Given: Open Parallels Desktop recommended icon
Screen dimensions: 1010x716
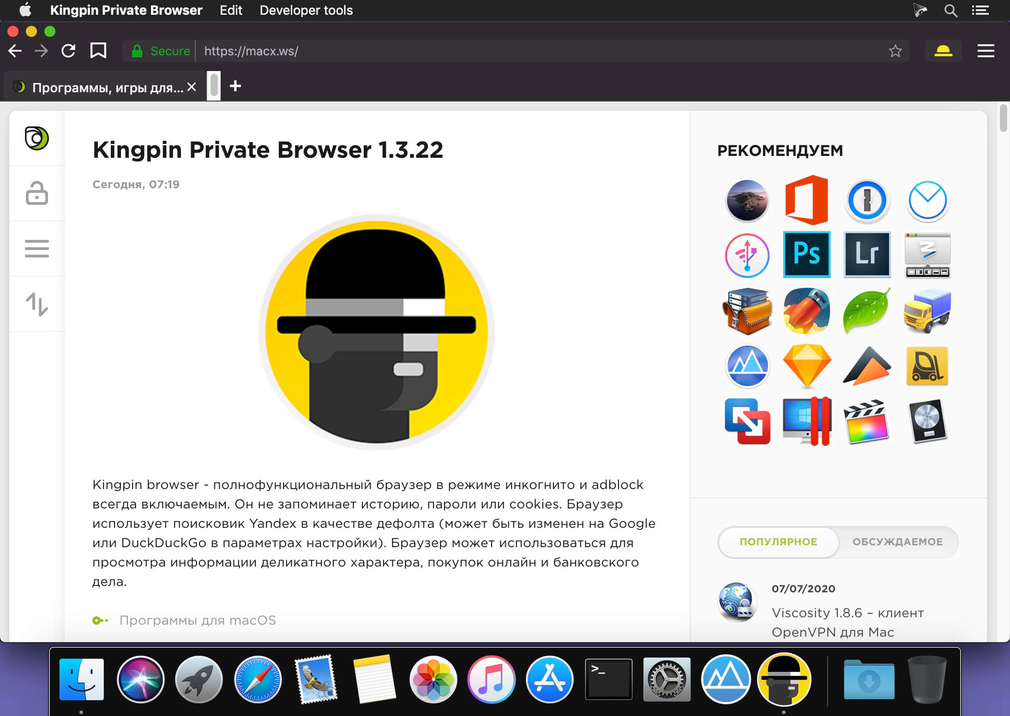Looking at the screenshot, I should tap(807, 421).
